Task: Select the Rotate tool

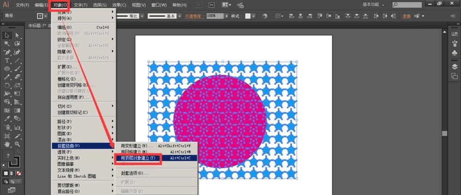Action: tap(7, 86)
